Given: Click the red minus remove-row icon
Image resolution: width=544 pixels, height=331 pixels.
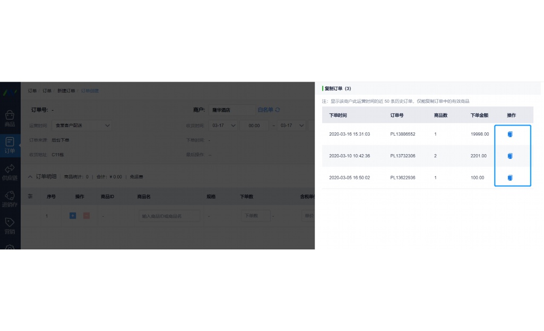Looking at the screenshot, I should click(x=86, y=216).
